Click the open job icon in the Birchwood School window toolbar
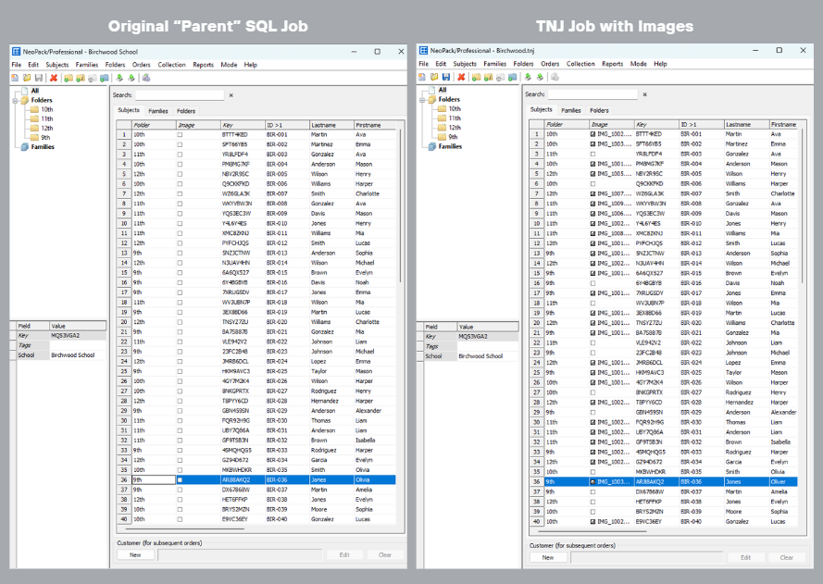 click(27, 78)
